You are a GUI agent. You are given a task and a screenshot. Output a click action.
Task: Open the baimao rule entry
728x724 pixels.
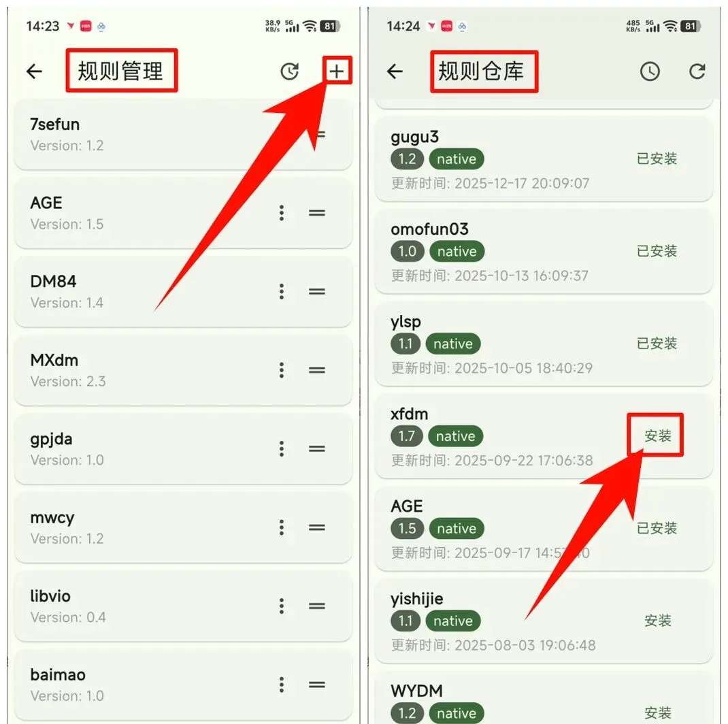183,685
